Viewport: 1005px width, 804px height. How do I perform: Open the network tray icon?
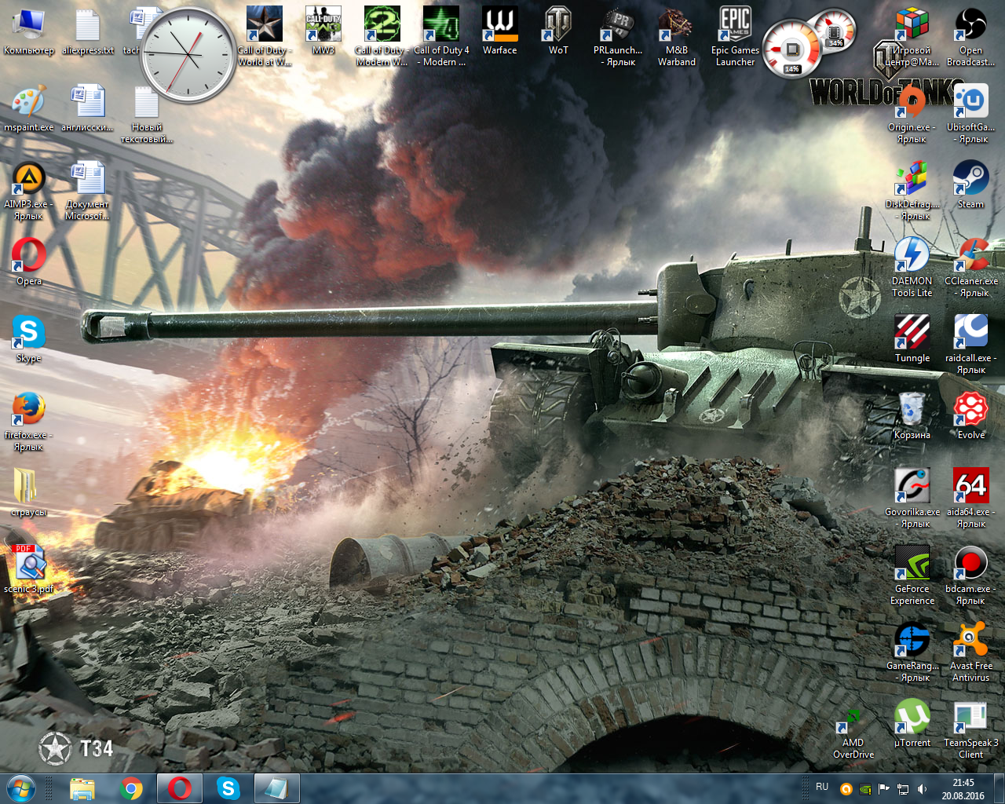click(x=903, y=789)
